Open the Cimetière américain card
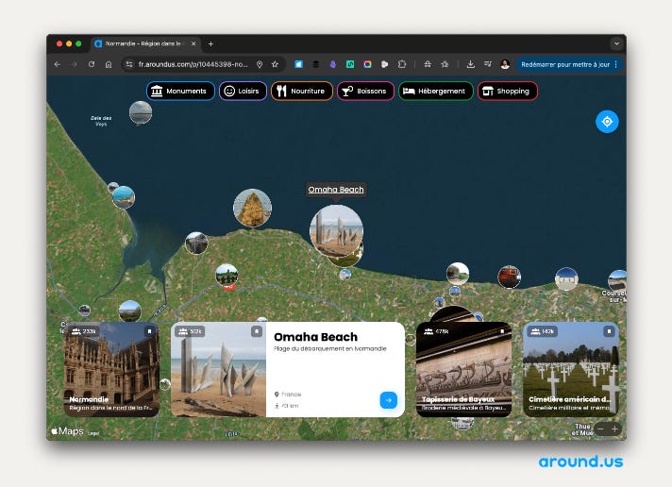The width and height of the screenshot is (672, 487). (571, 370)
